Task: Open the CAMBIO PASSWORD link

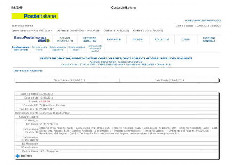Action: click(x=204, y=20)
